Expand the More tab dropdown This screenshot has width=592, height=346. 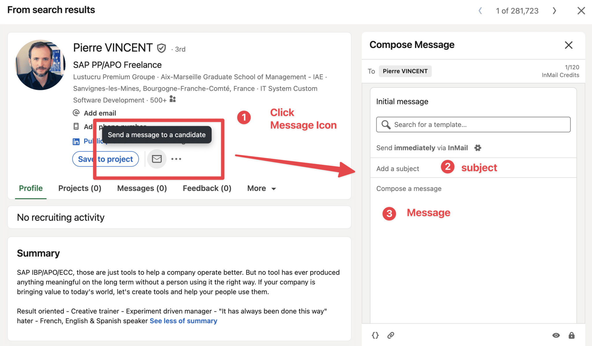(261, 188)
